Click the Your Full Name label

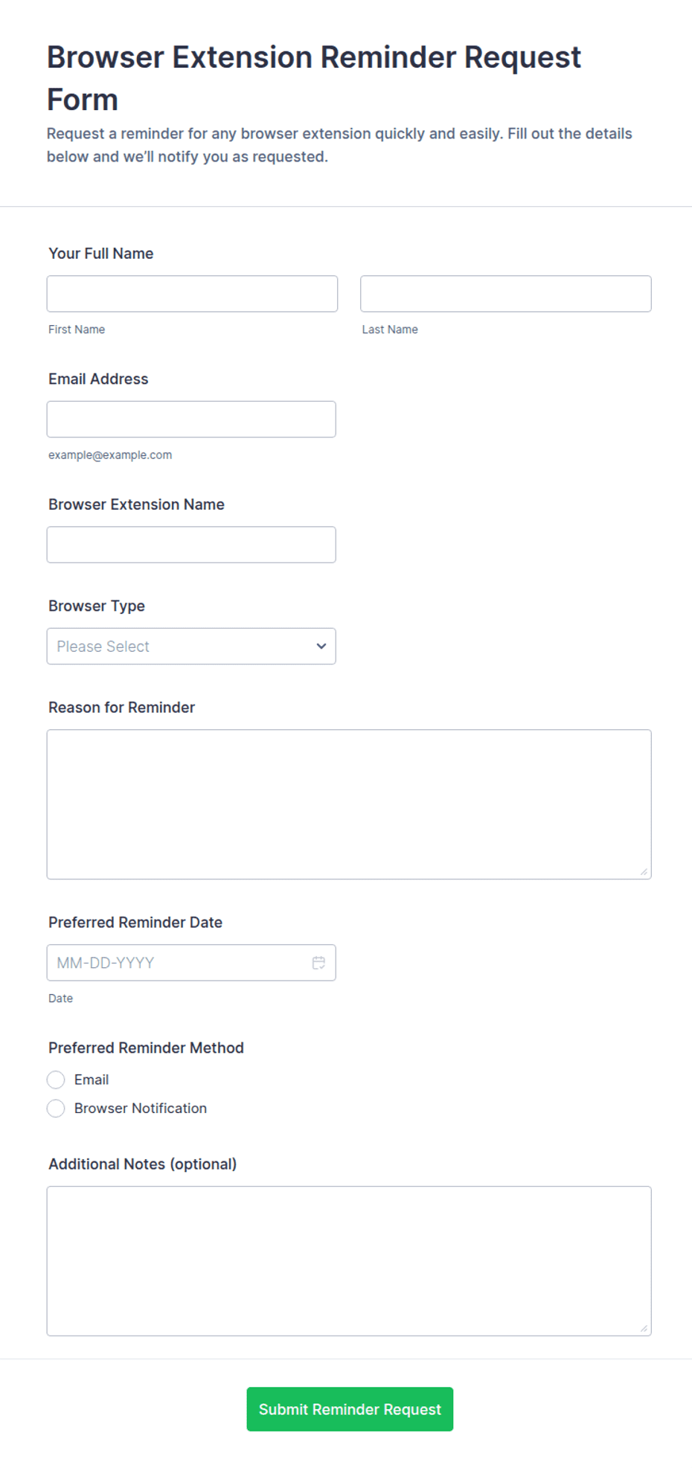[x=101, y=254]
